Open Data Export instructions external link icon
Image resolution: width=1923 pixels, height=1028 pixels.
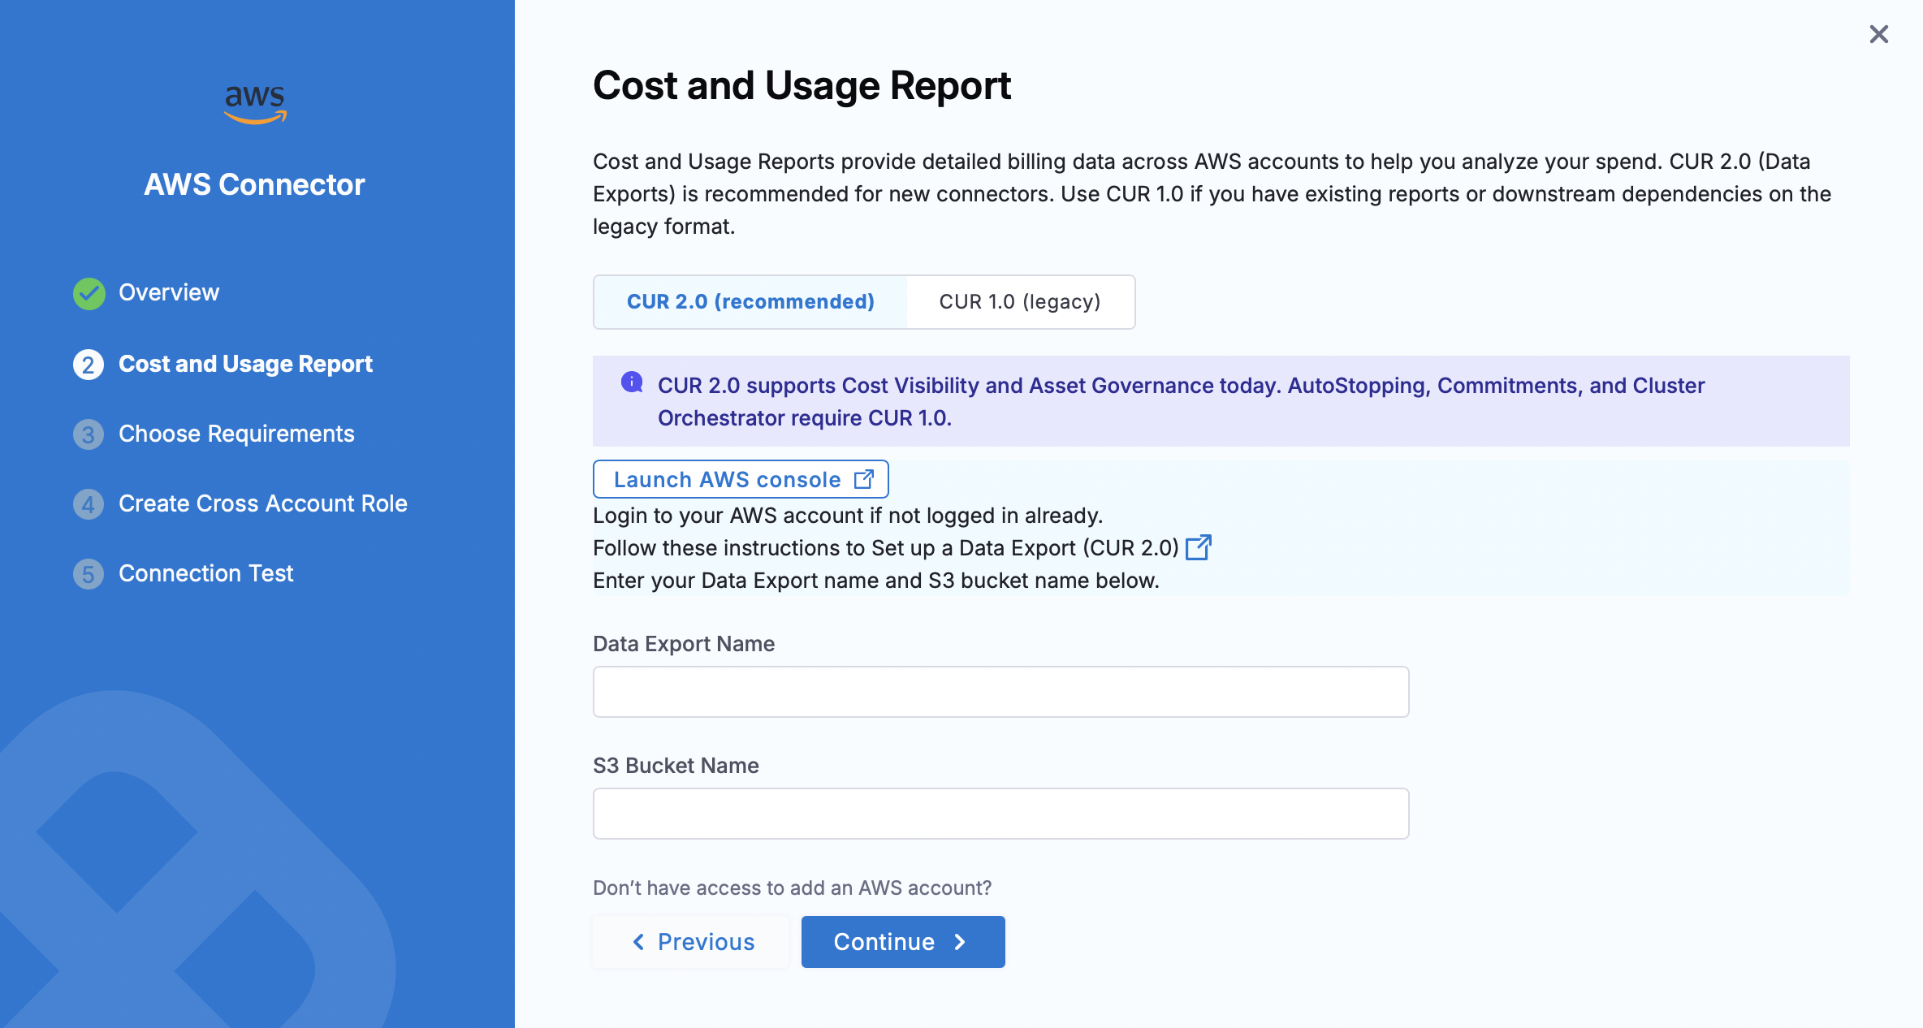point(1199,547)
